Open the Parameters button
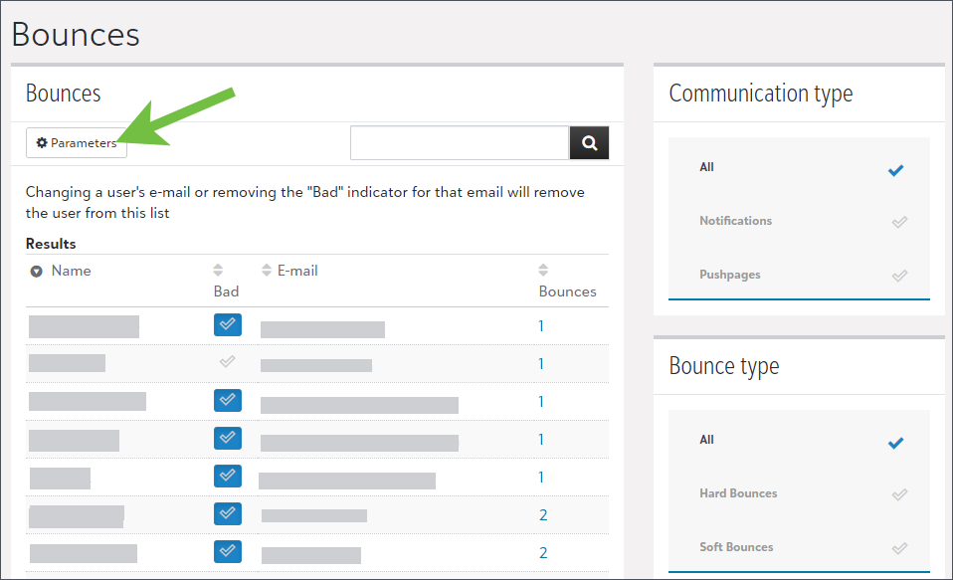This screenshot has height=580, width=953. pos(77,143)
